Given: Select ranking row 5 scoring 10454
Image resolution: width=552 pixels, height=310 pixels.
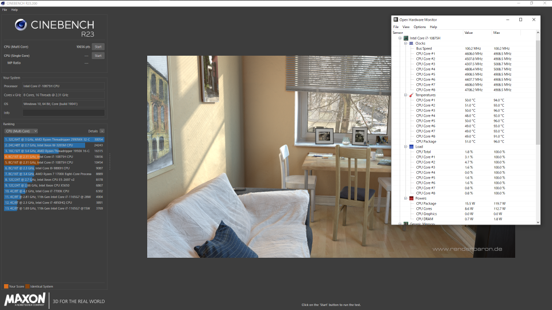Looking at the screenshot, I should coord(54,162).
